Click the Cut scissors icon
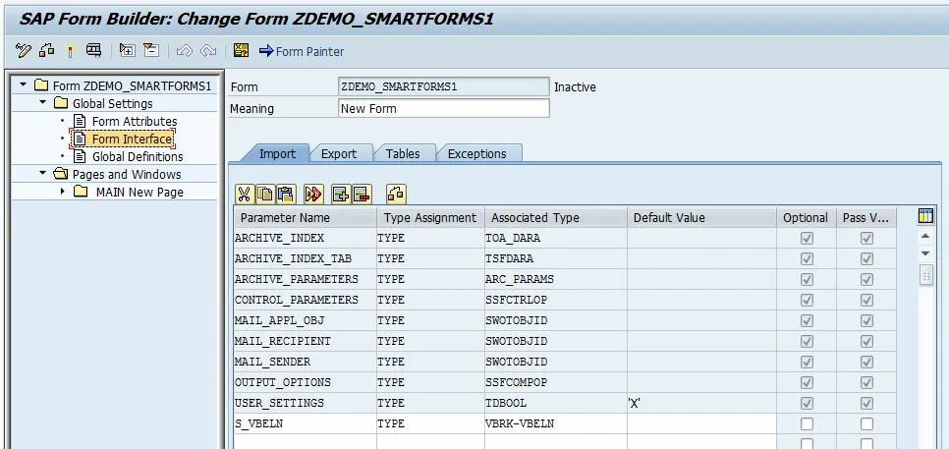 [x=244, y=195]
